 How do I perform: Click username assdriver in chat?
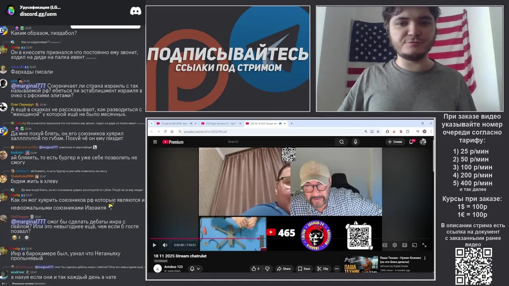tap(17, 272)
